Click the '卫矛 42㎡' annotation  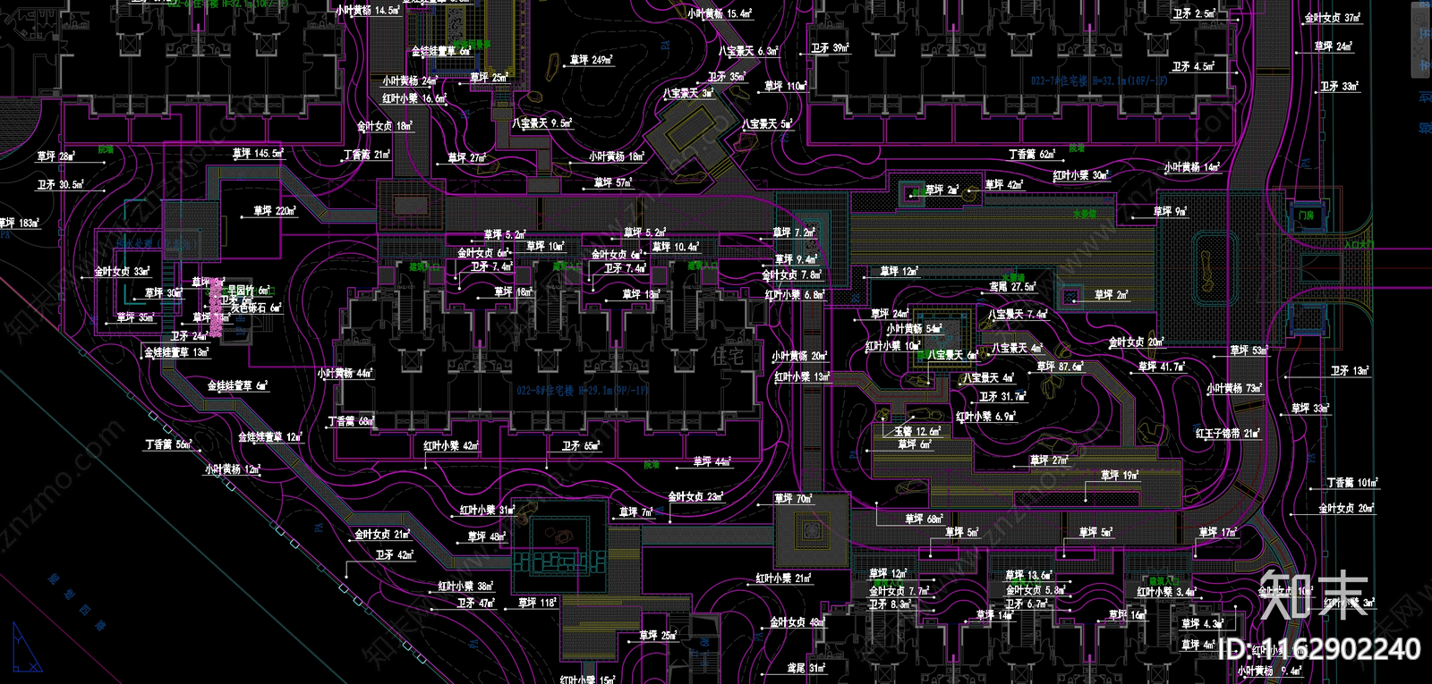(395, 555)
